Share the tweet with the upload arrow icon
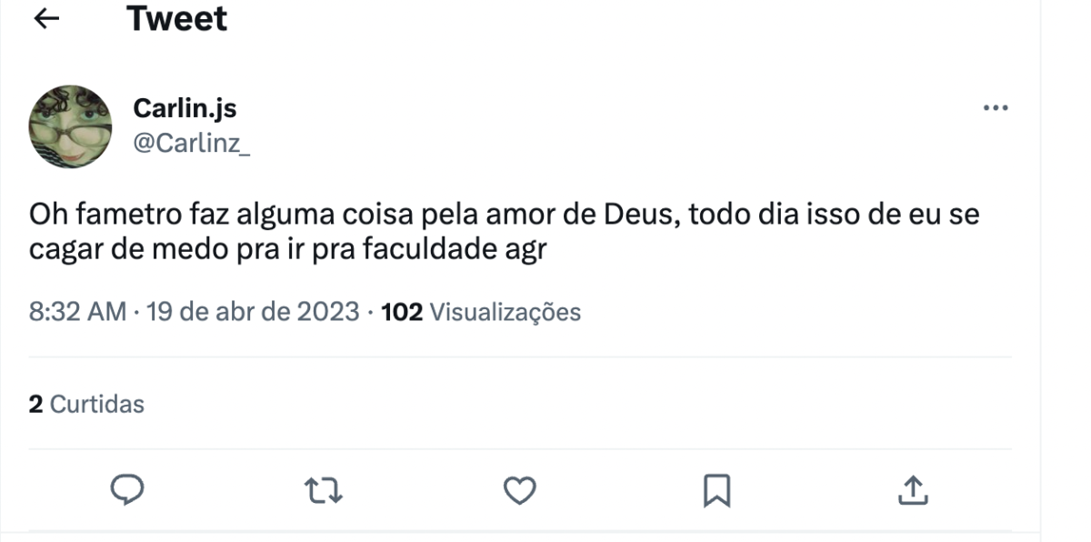 [913, 491]
